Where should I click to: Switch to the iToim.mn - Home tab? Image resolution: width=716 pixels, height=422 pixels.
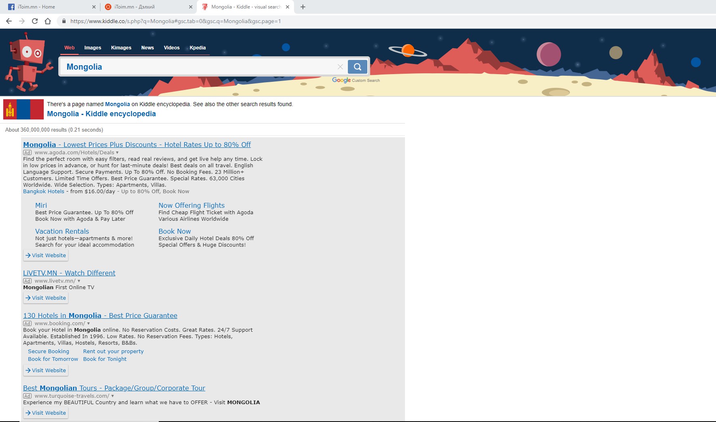click(51, 7)
